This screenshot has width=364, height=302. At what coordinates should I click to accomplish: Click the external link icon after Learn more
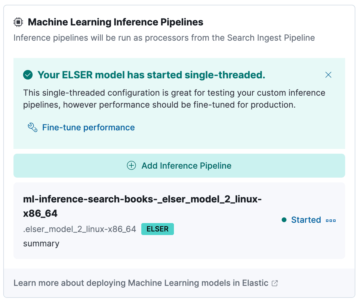click(275, 283)
